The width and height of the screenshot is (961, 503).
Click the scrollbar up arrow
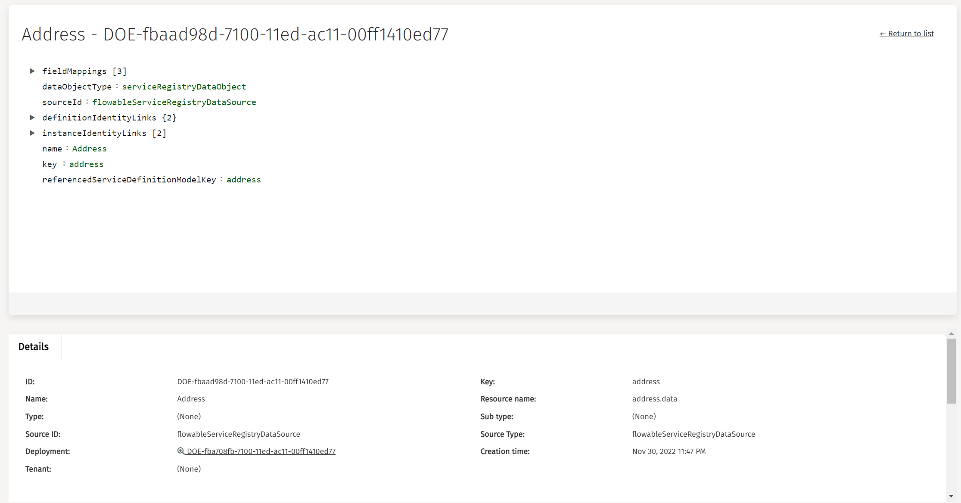pyautogui.click(x=951, y=334)
